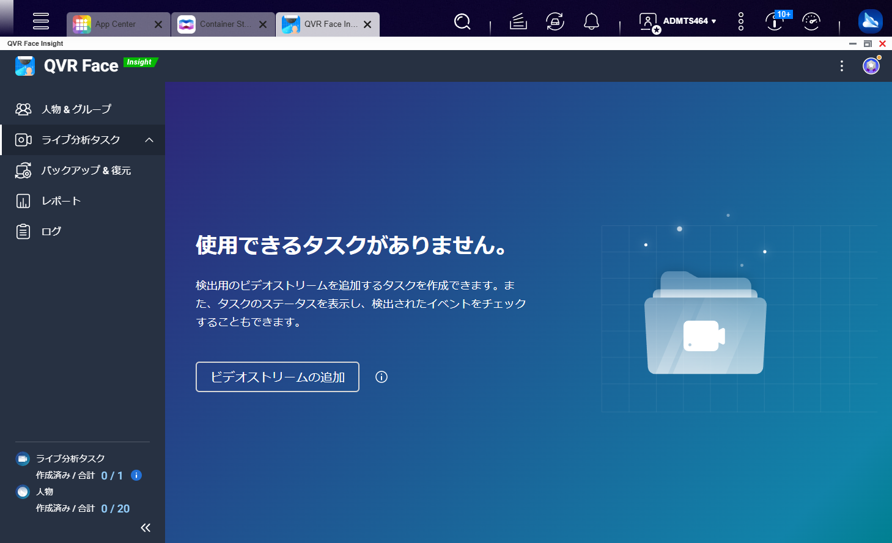
Task: Open the QTS search magnifier
Action: pyautogui.click(x=463, y=22)
